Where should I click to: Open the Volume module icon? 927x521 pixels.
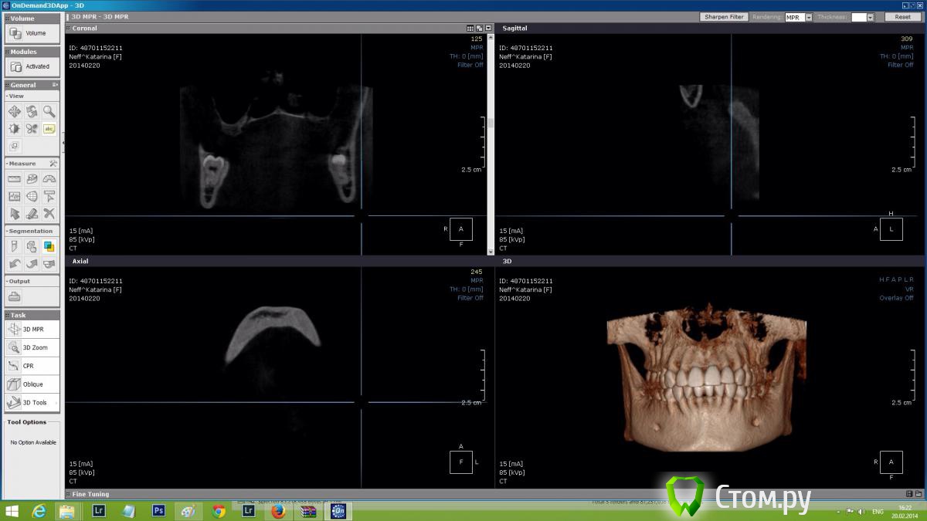pos(15,33)
